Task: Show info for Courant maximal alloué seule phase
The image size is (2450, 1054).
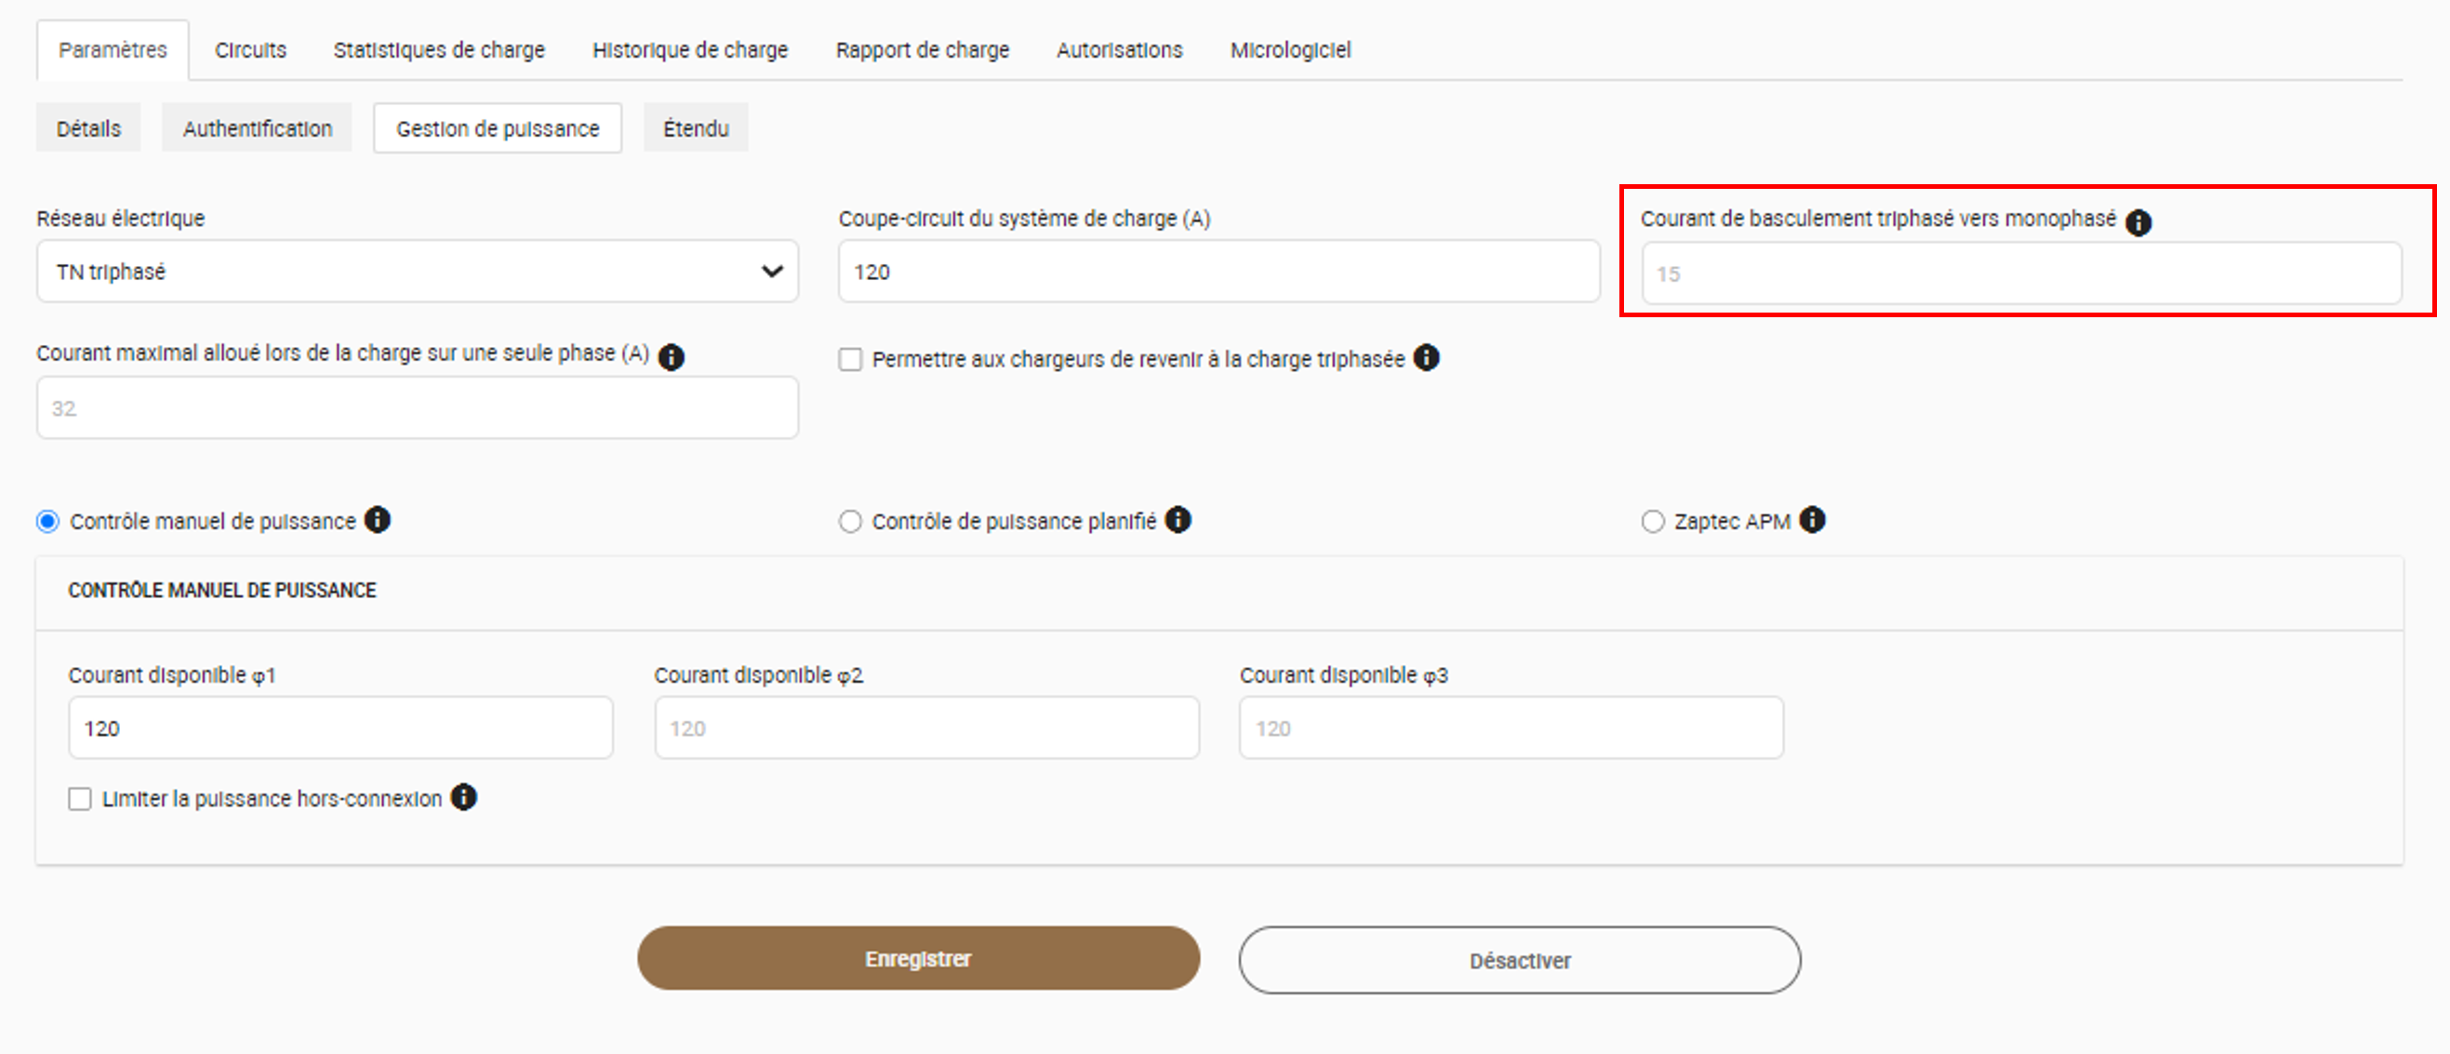Action: tap(672, 356)
